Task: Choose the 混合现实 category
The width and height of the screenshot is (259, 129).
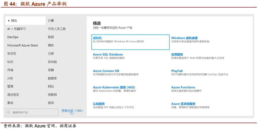Action: (13, 95)
